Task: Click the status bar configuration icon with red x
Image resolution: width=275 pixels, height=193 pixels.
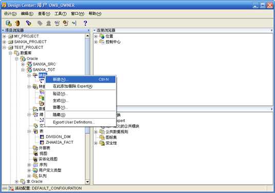Action: (x=11, y=188)
